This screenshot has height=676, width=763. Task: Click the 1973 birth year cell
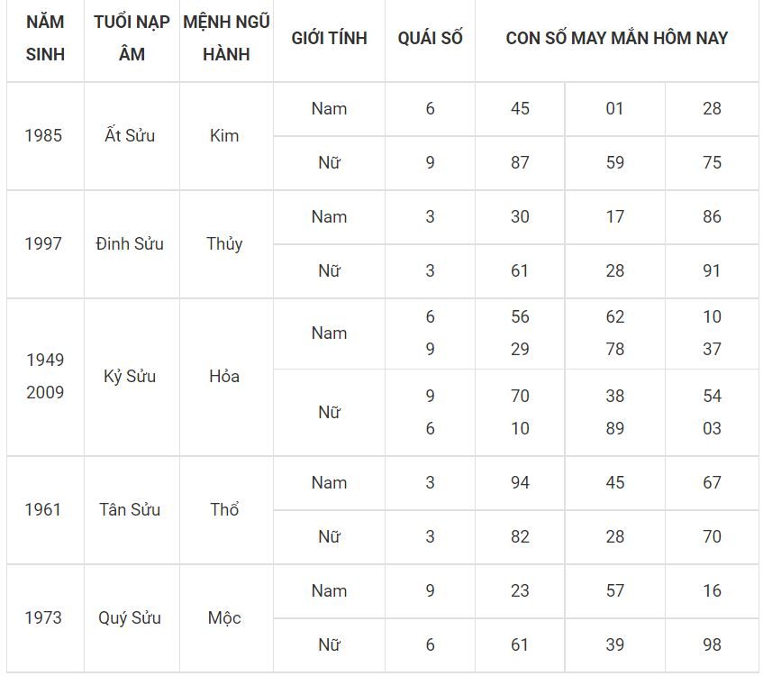point(43,618)
